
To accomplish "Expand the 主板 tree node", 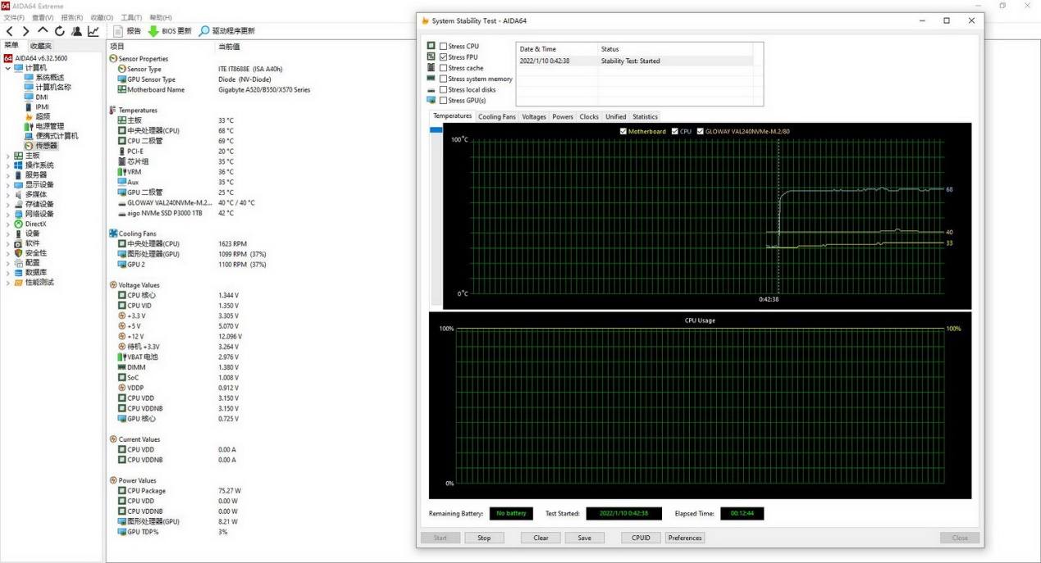I will (8, 155).
